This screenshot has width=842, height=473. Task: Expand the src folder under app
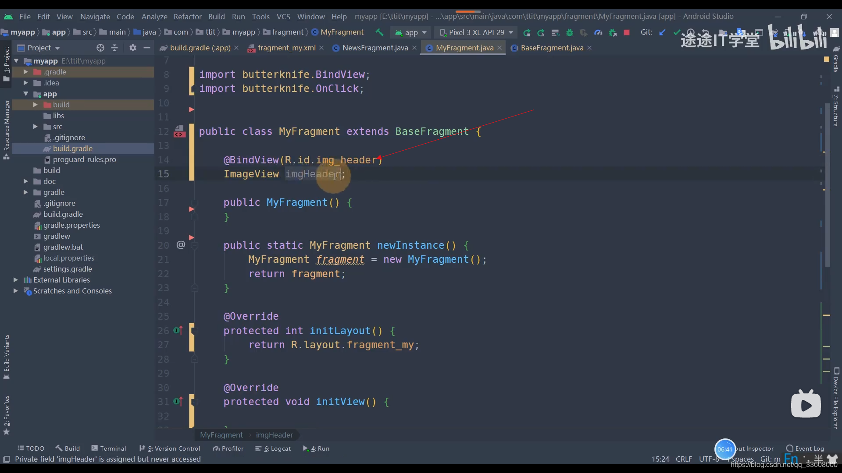[x=36, y=127]
